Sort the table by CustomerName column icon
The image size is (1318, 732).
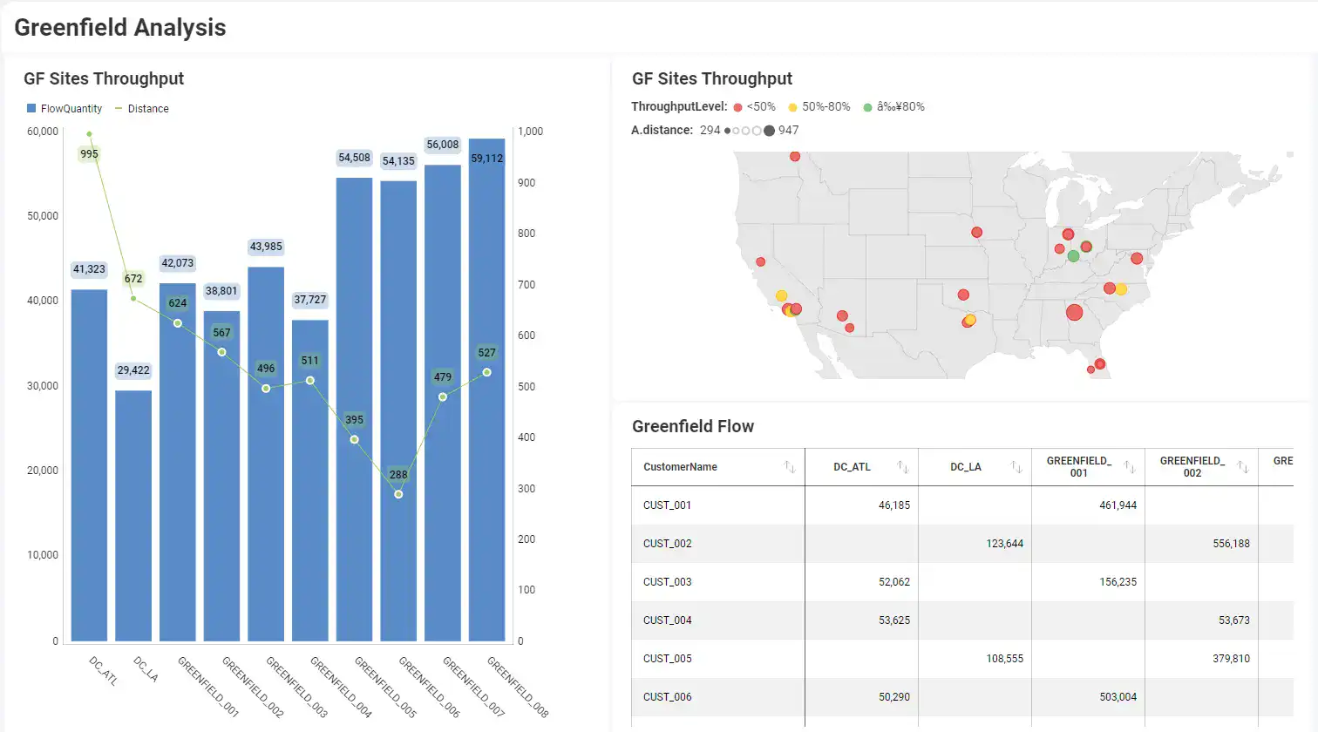pos(789,467)
